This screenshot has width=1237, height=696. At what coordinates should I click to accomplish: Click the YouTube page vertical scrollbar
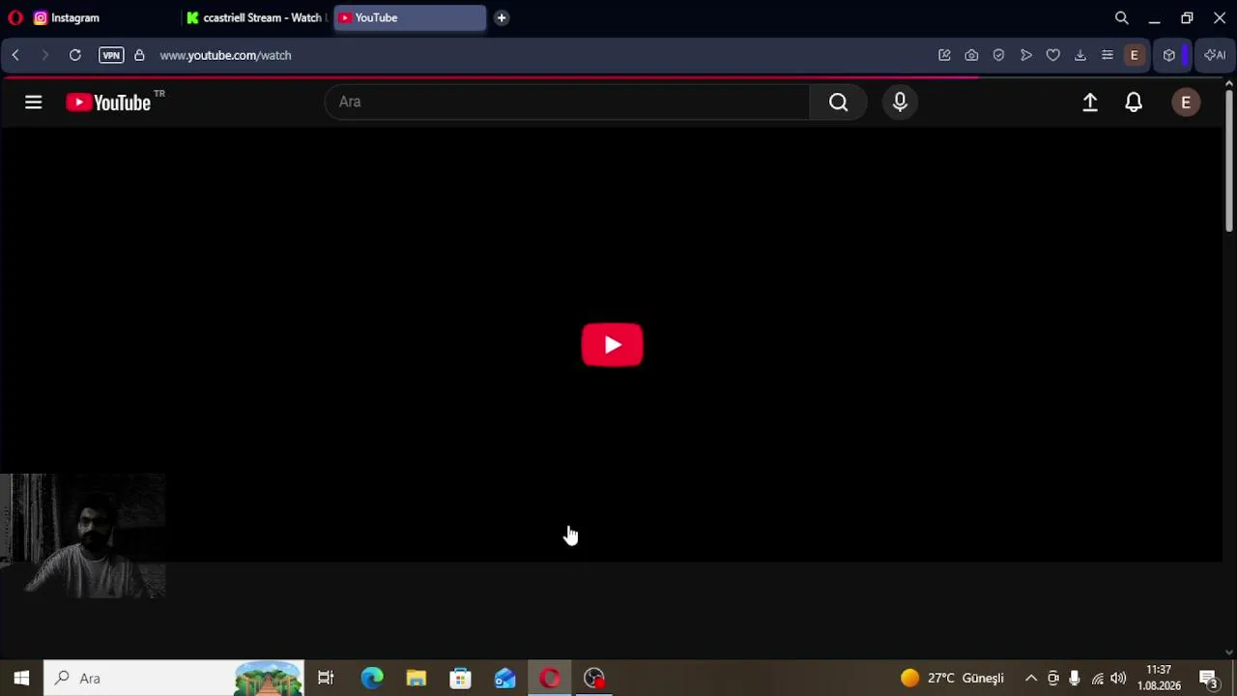point(1228,159)
